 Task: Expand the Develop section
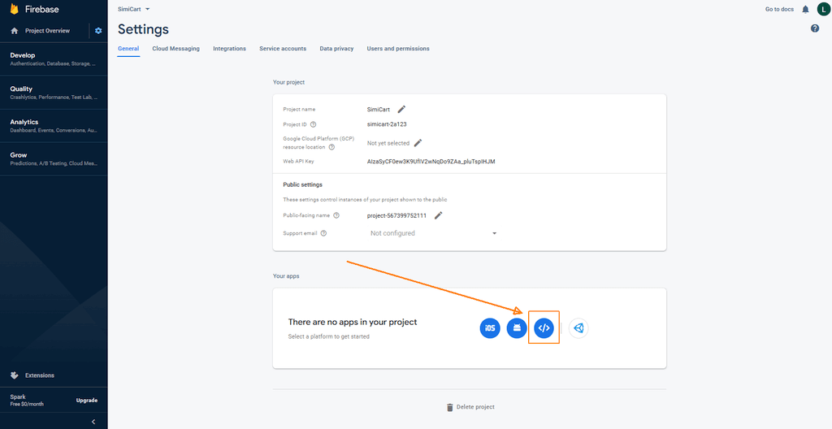[x=54, y=59]
